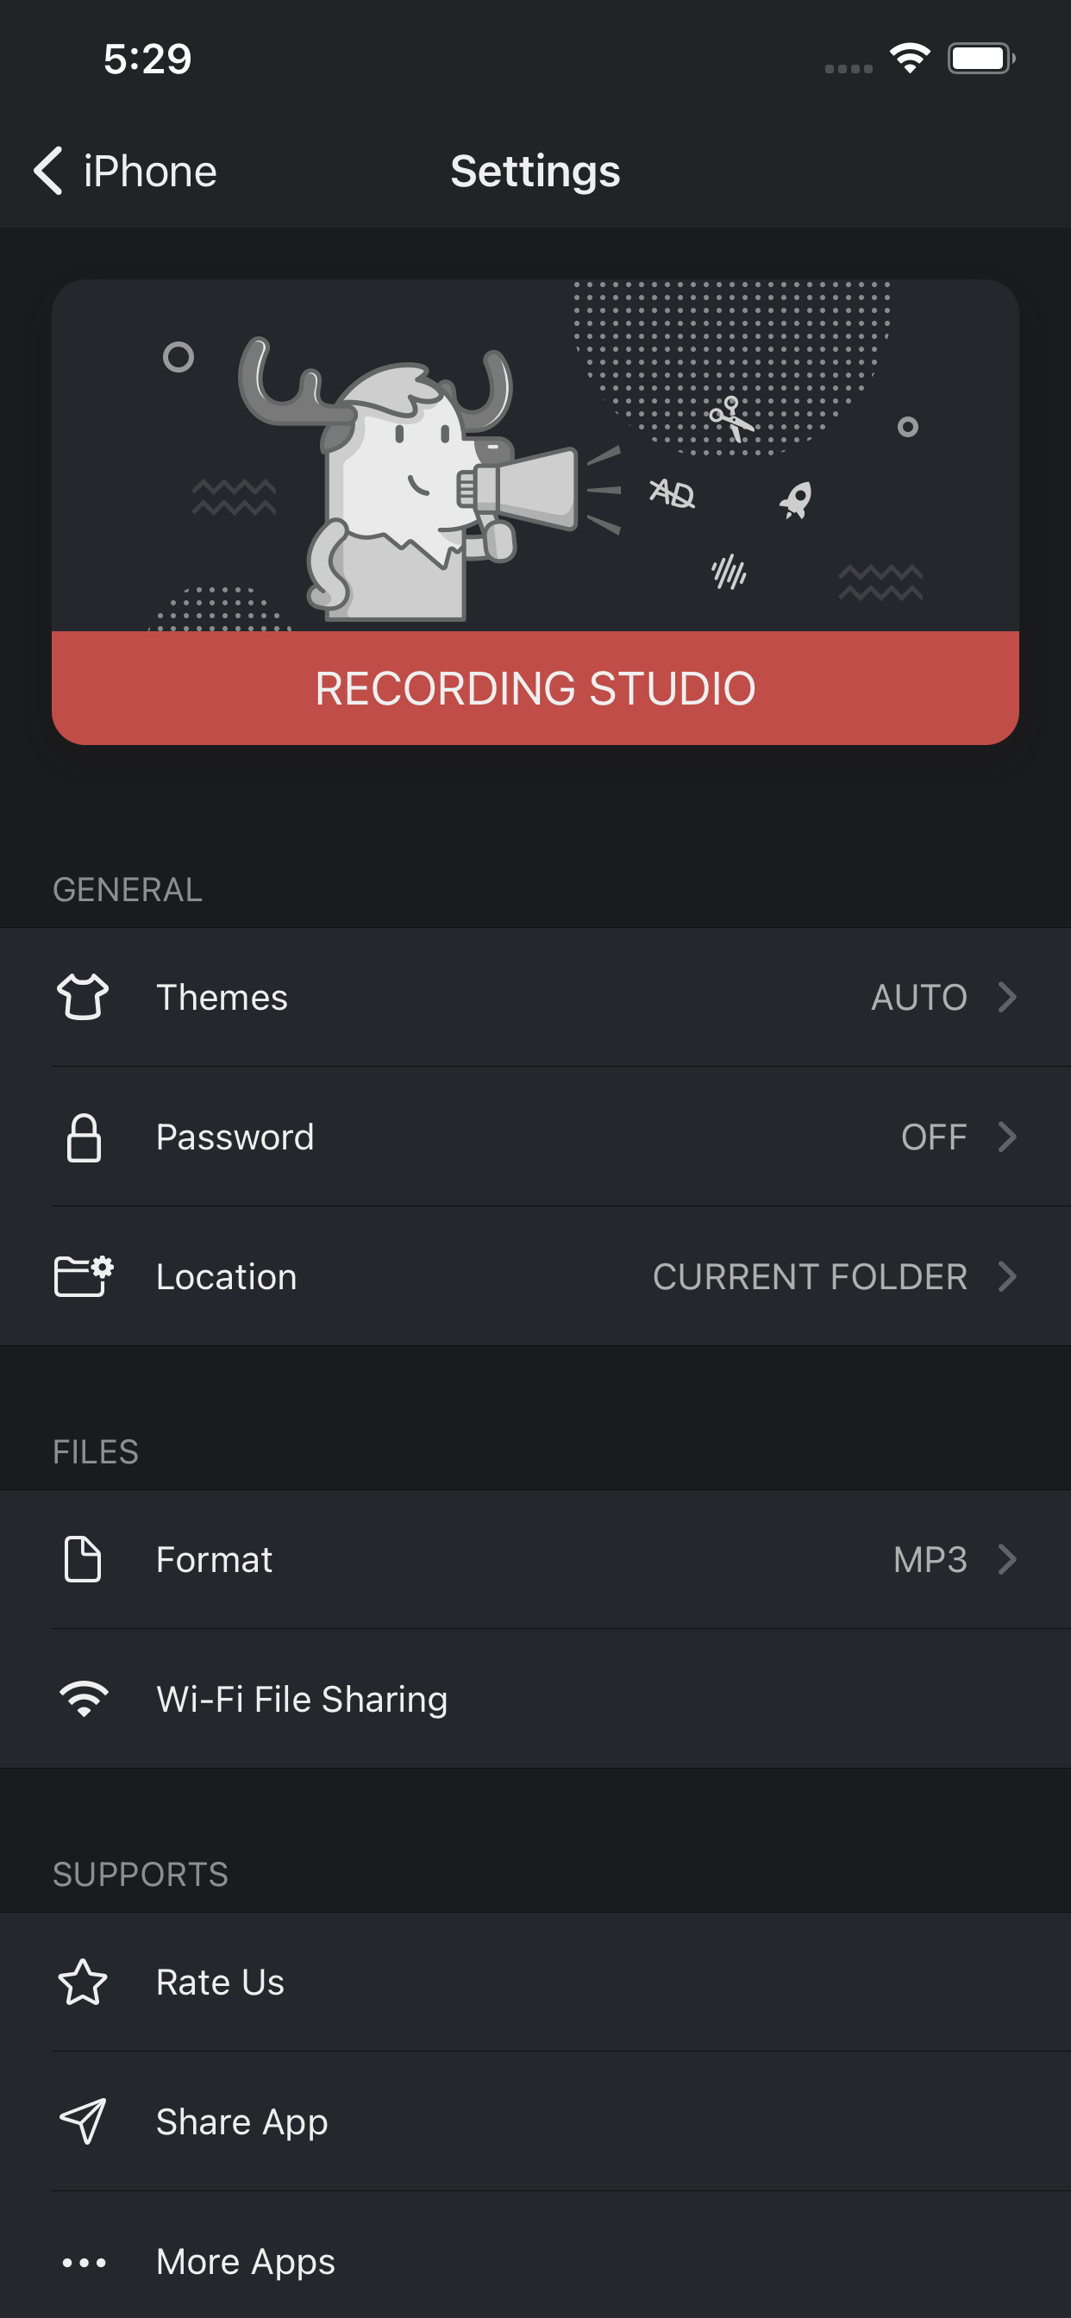
Task: Change the CURRENT FOLDER location value
Action: (x=809, y=1276)
